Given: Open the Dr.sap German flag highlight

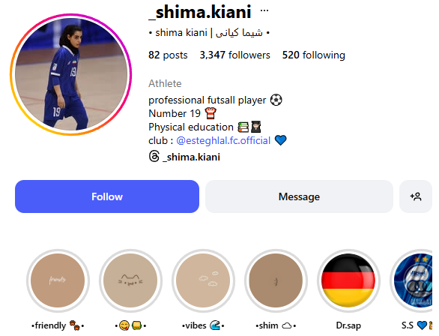Looking at the screenshot, I should tap(348, 280).
